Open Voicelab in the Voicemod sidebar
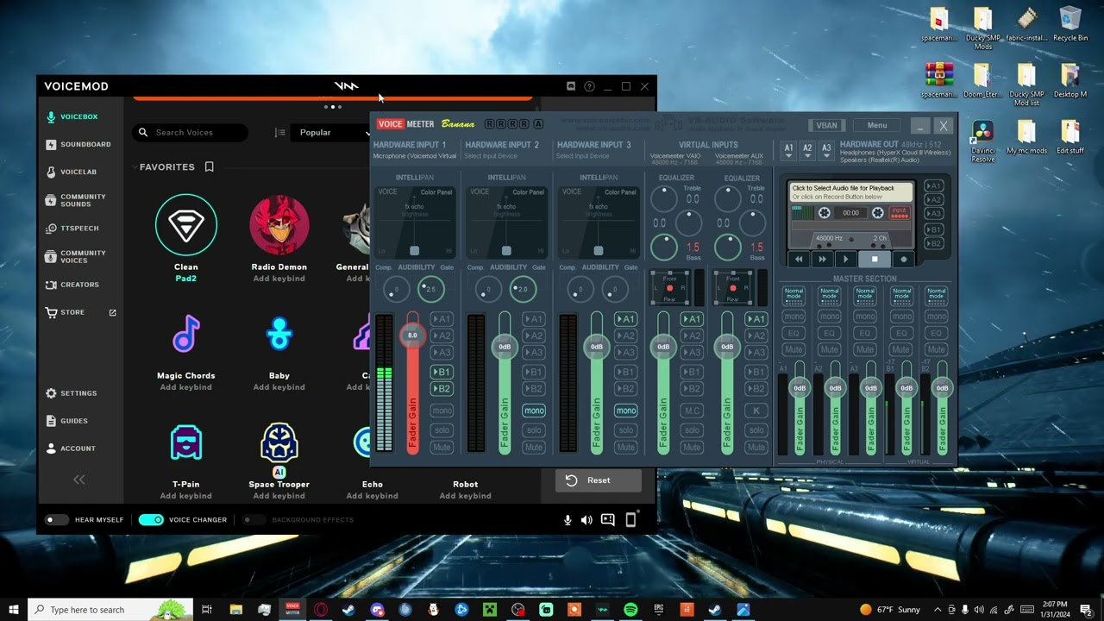The height and width of the screenshot is (621, 1104). point(71,172)
